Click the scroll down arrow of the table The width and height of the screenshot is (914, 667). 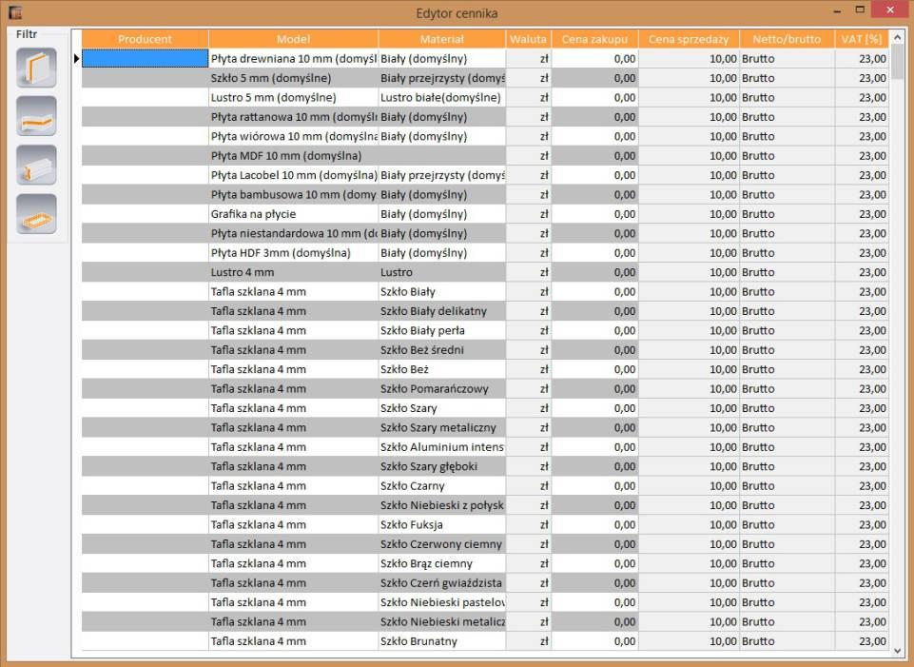(897, 650)
